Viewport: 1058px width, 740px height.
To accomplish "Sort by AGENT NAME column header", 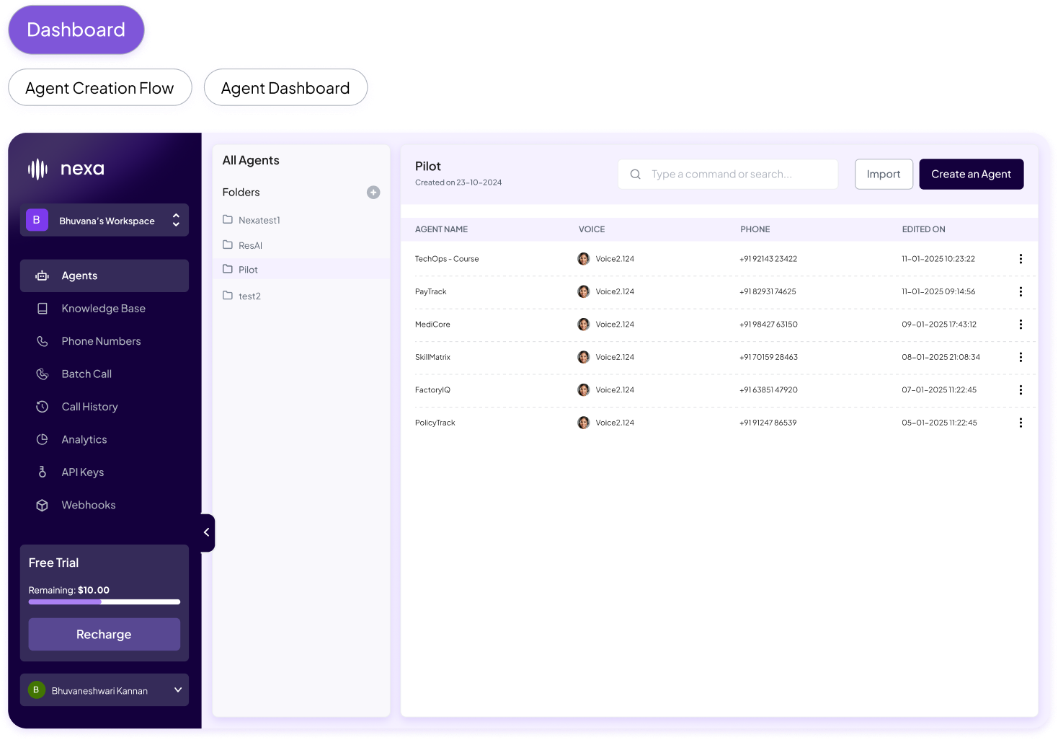I will (441, 229).
